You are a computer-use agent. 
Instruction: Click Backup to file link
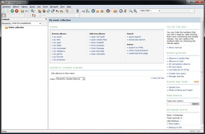click(x=175, y=127)
